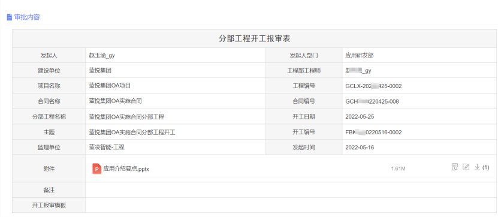Image resolution: width=498 pixels, height=217 pixels.
Task: Click the project name 蓝悦集团OA项目
Action: pyautogui.click(x=110, y=86)
